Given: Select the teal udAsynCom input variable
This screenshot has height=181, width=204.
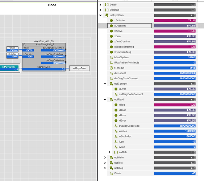Looking at the screenshot, I should click(9, 68).
